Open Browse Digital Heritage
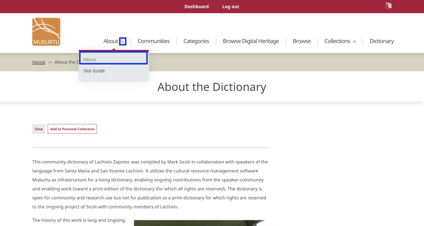Viewport: 424px width, 226px height. click(x=251, y=41)
